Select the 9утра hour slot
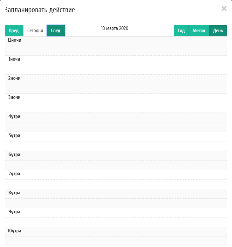 coord(116,213)
